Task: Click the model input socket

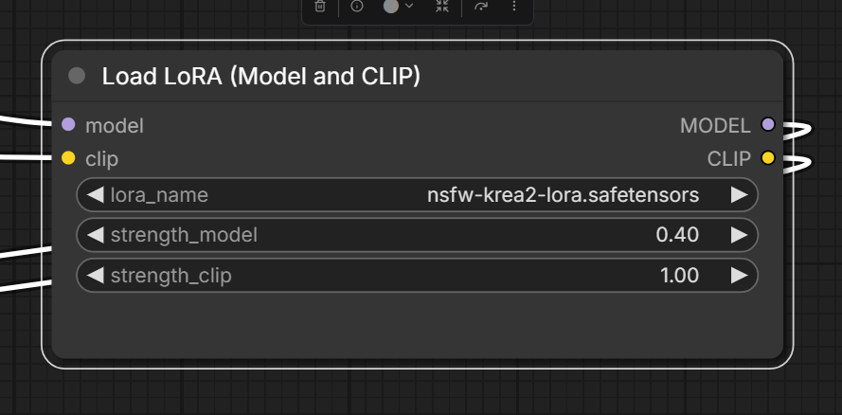Action: tap(68, 124)
